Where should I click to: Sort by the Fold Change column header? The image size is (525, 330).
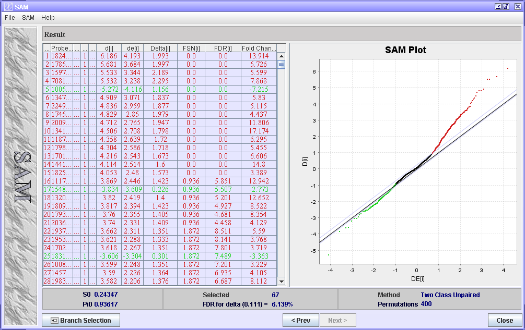point(259,48)
